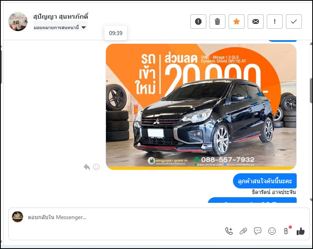313x249 pixels.
Task: Reply to the car image message
Action: point(87,167)
